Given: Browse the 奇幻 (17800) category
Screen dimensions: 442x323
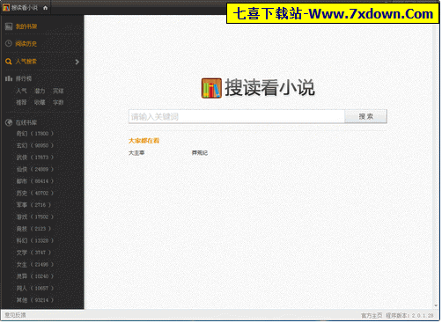Looking at the screenshot, I should tap(35, 134).
